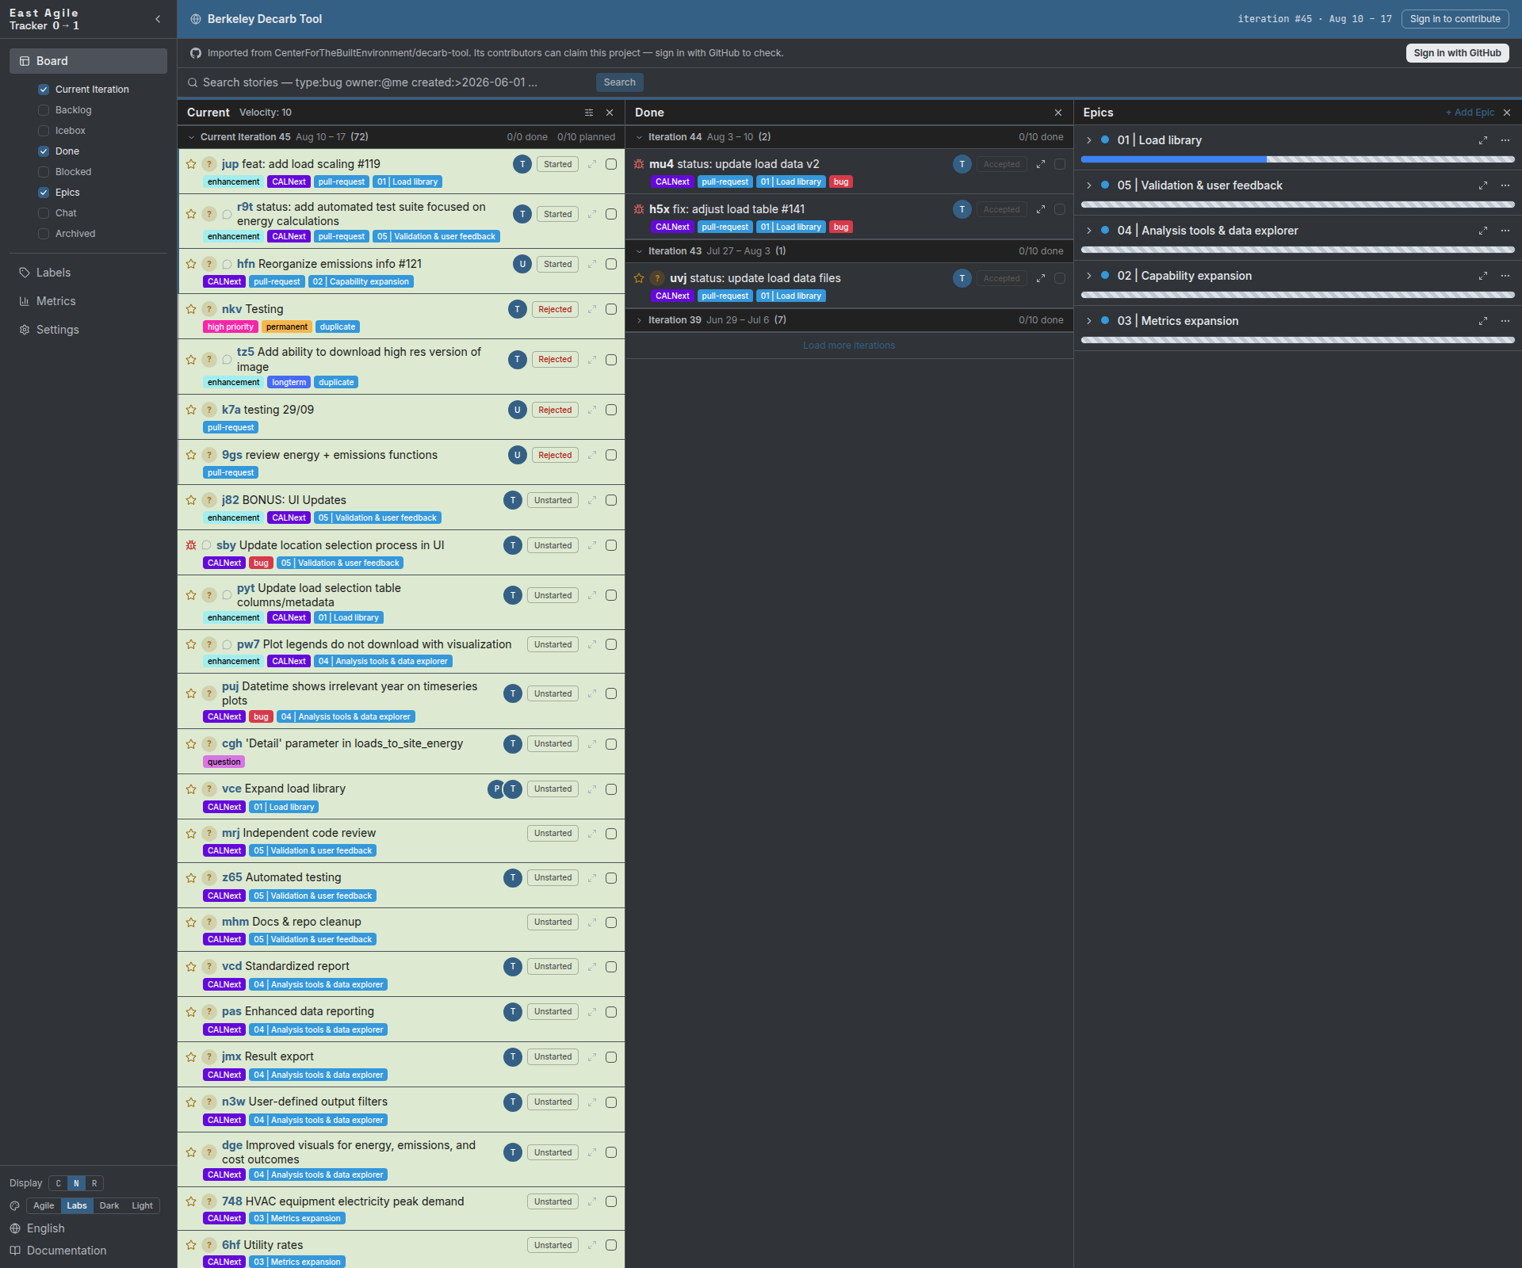Click the GitHub icon in the import notice
1522x1268 pixels.
point(196,53)
